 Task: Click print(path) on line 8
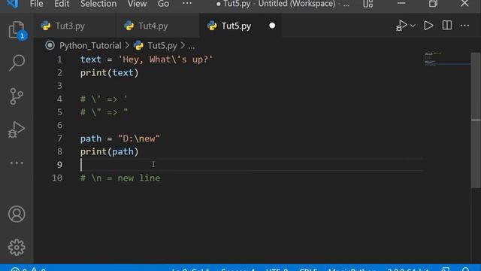pos(109,151)
